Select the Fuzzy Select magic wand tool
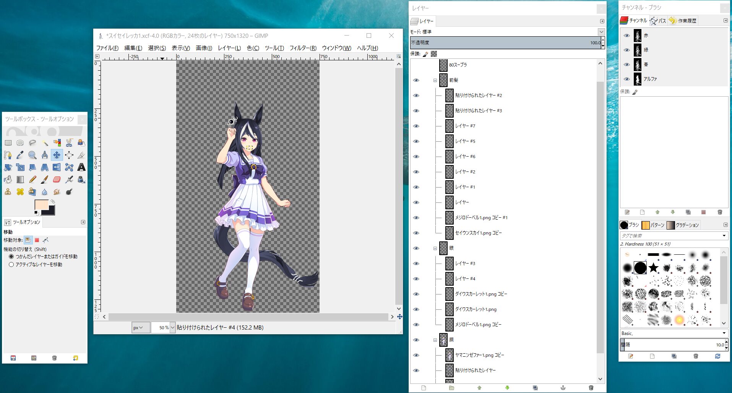The width and height of the screenshot is (732, 393). coord(45,143)
